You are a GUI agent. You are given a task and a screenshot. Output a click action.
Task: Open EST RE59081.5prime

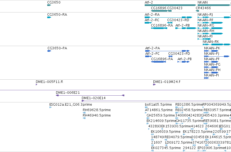(x=206, y=124)
